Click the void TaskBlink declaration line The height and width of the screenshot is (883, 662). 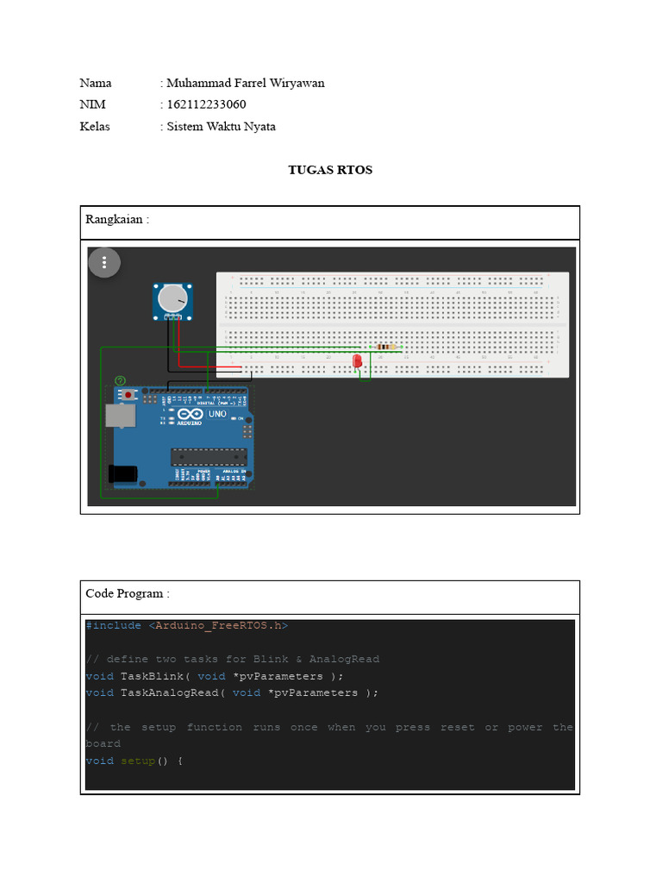tap(215, 676)
